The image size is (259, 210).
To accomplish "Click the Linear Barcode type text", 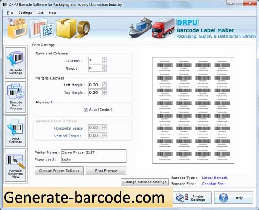I will pos(215,178).
